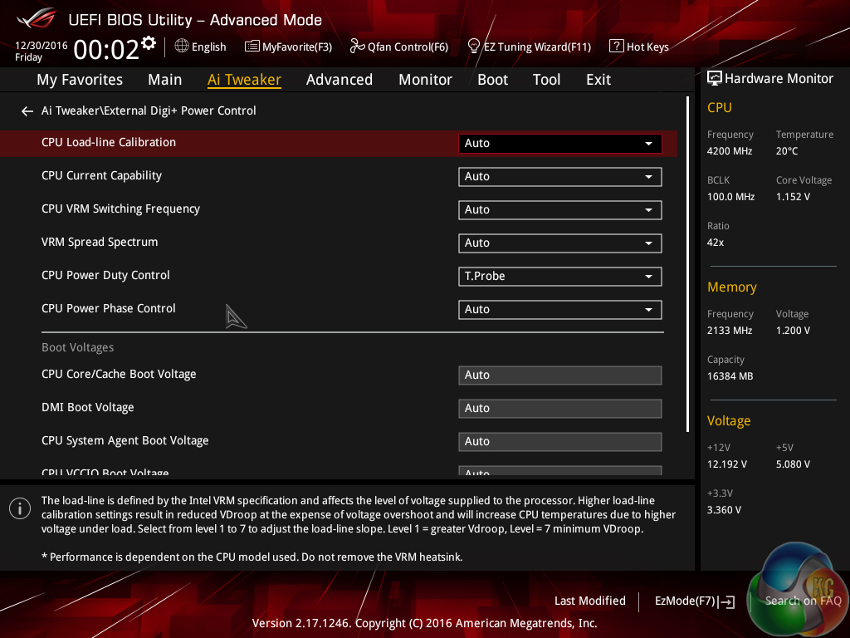Viewport: 850px width, 638px height.
Task: Launch EZ Tuning Wizard bulb icon
Action: 474,46
